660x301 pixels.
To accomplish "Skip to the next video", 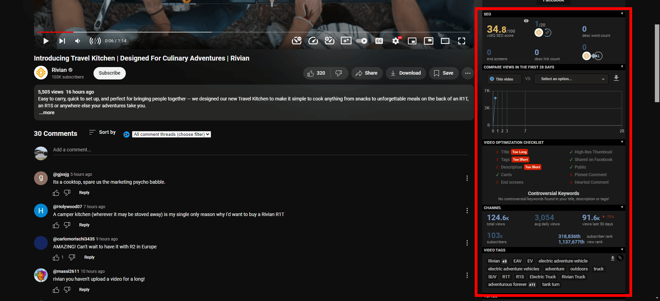I will coord(62,41).
